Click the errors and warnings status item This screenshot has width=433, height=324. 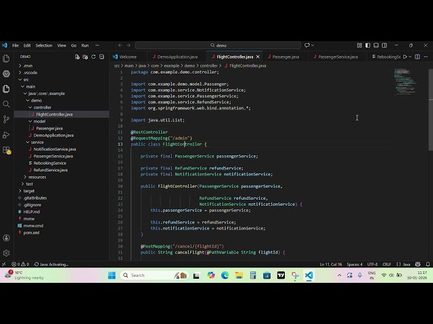pos(20,264)
